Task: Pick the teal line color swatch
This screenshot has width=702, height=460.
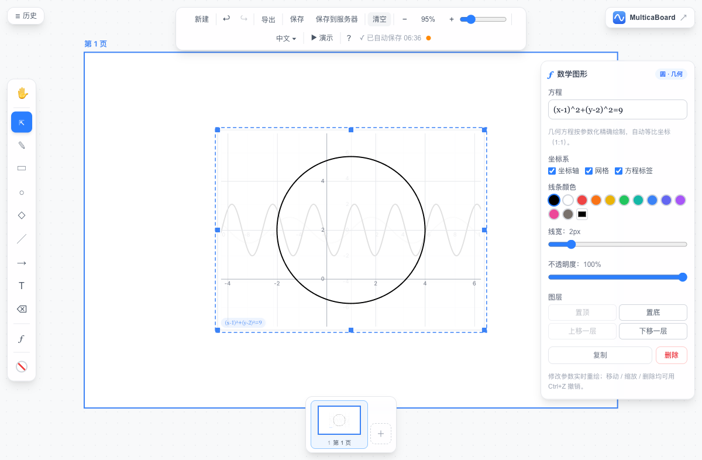Action: 638,200
